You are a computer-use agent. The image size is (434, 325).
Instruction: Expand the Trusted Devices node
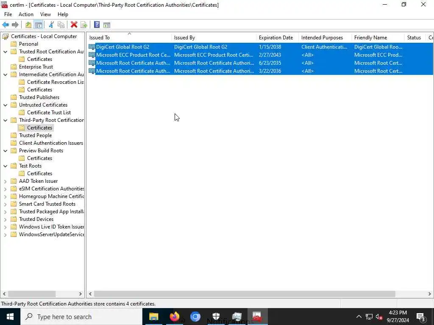pos(5,219)
